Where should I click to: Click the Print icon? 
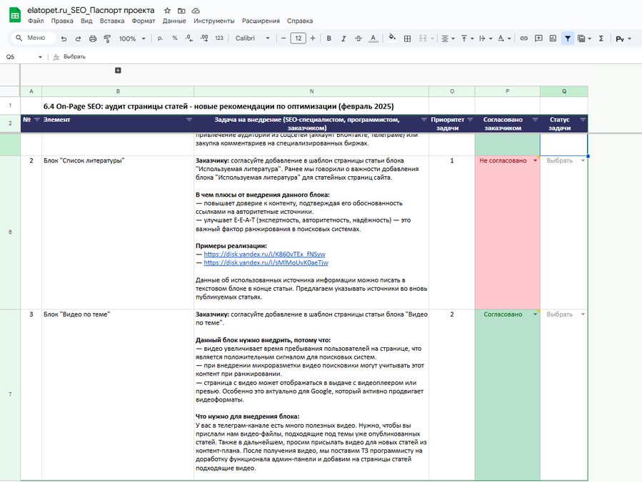[93, 39]
